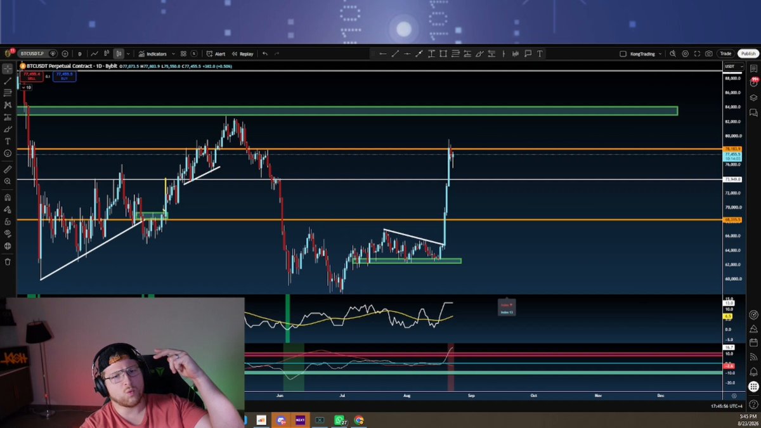The height and width of the screenshot is (428, 761).
Task: Select the ruler measure tool in left sidebar
Action: click(8, 169)
